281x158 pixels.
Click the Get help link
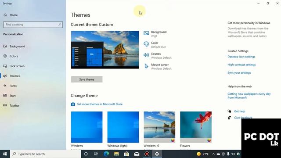pos(240,111)
